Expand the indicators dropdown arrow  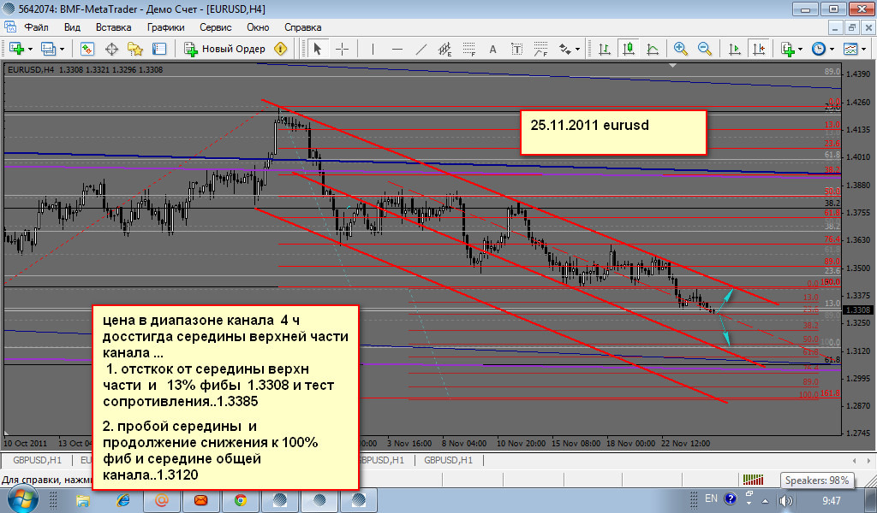pyautogui.click(x=801, y=49)
